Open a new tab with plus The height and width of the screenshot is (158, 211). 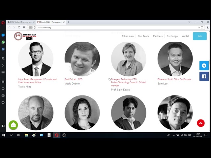click(x=68, y=22)
